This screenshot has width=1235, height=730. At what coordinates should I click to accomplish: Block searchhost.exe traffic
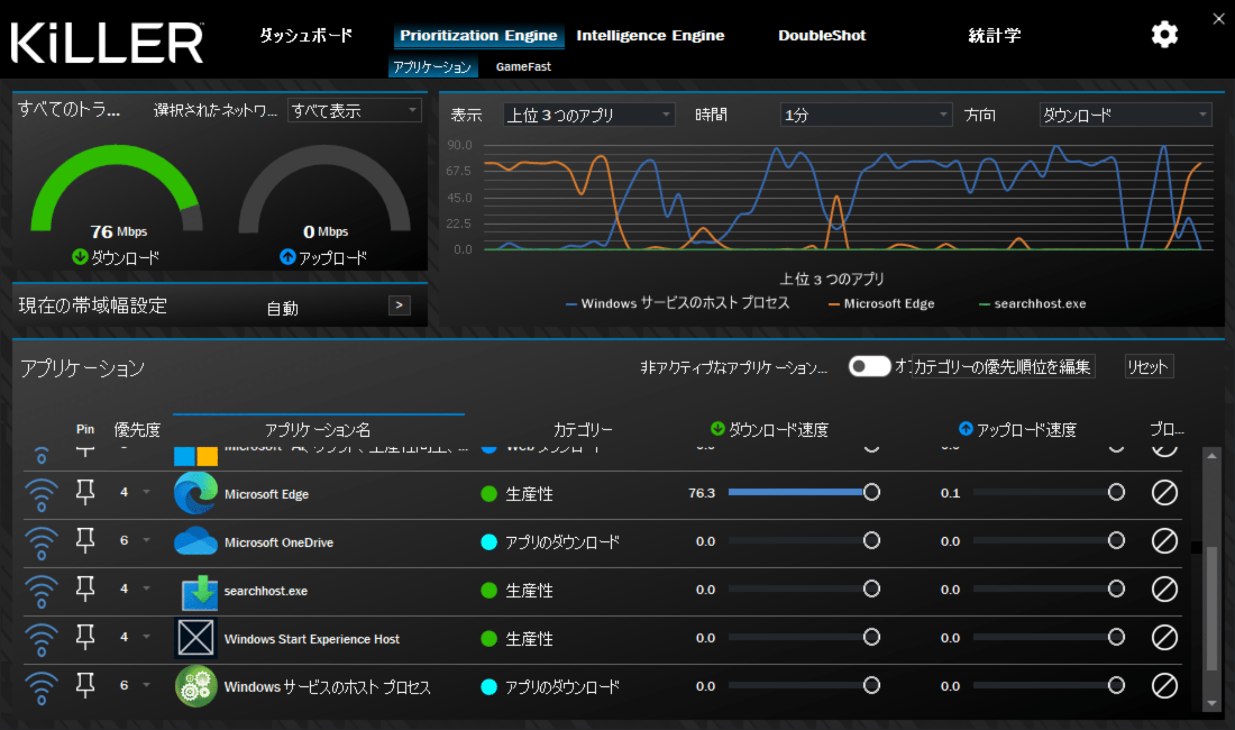point(1164,589)
